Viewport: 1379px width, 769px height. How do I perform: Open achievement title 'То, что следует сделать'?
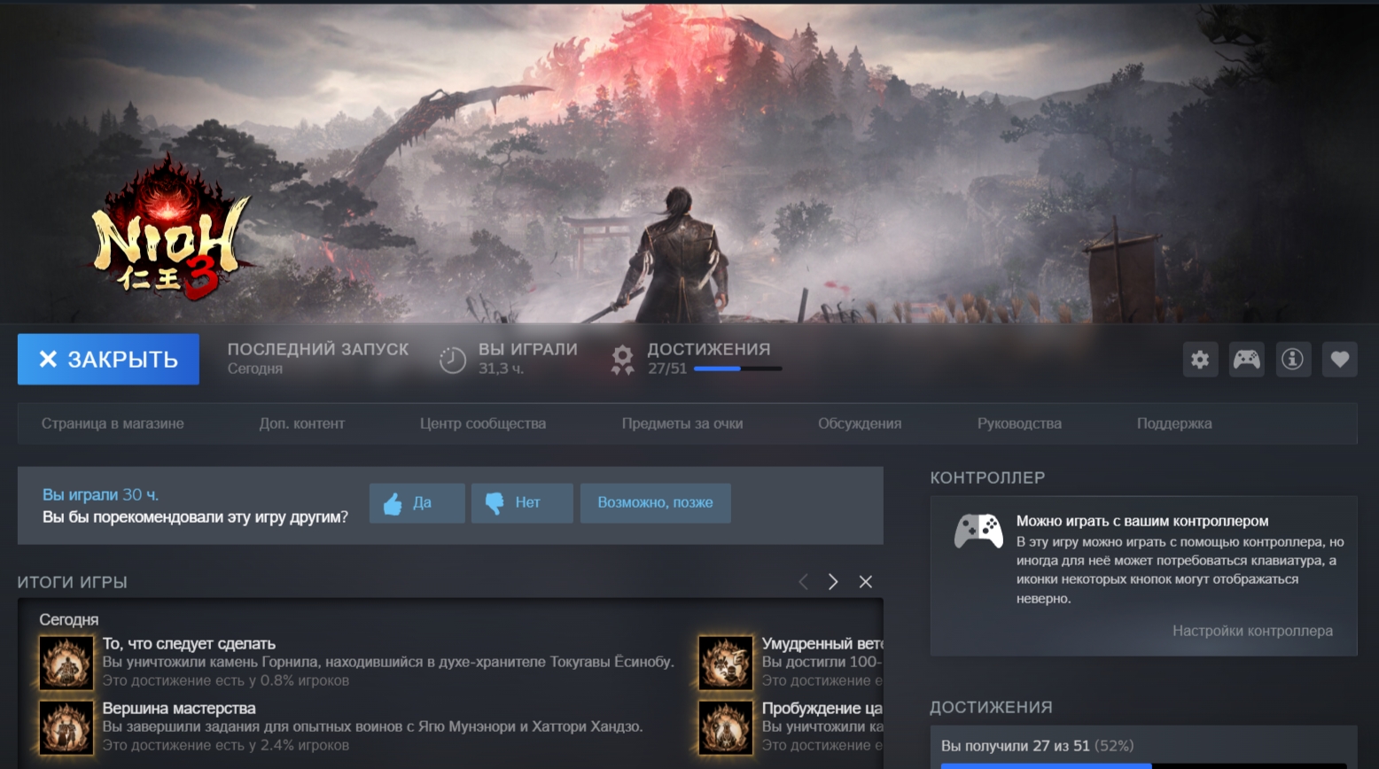[189, 644]
